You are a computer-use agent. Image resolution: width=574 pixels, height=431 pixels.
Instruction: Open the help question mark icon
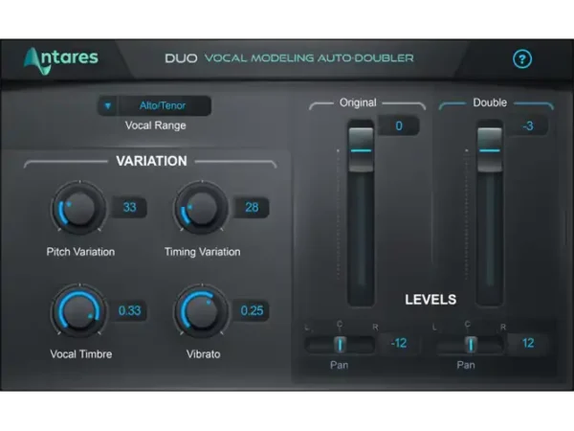tap(522, 59)
